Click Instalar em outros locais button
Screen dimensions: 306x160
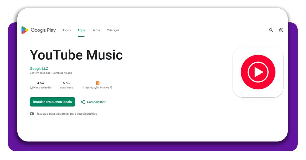pyautogui.click(x=53, y=102)
